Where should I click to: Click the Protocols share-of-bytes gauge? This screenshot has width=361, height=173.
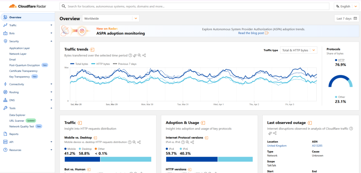click(x=340, y=81)
